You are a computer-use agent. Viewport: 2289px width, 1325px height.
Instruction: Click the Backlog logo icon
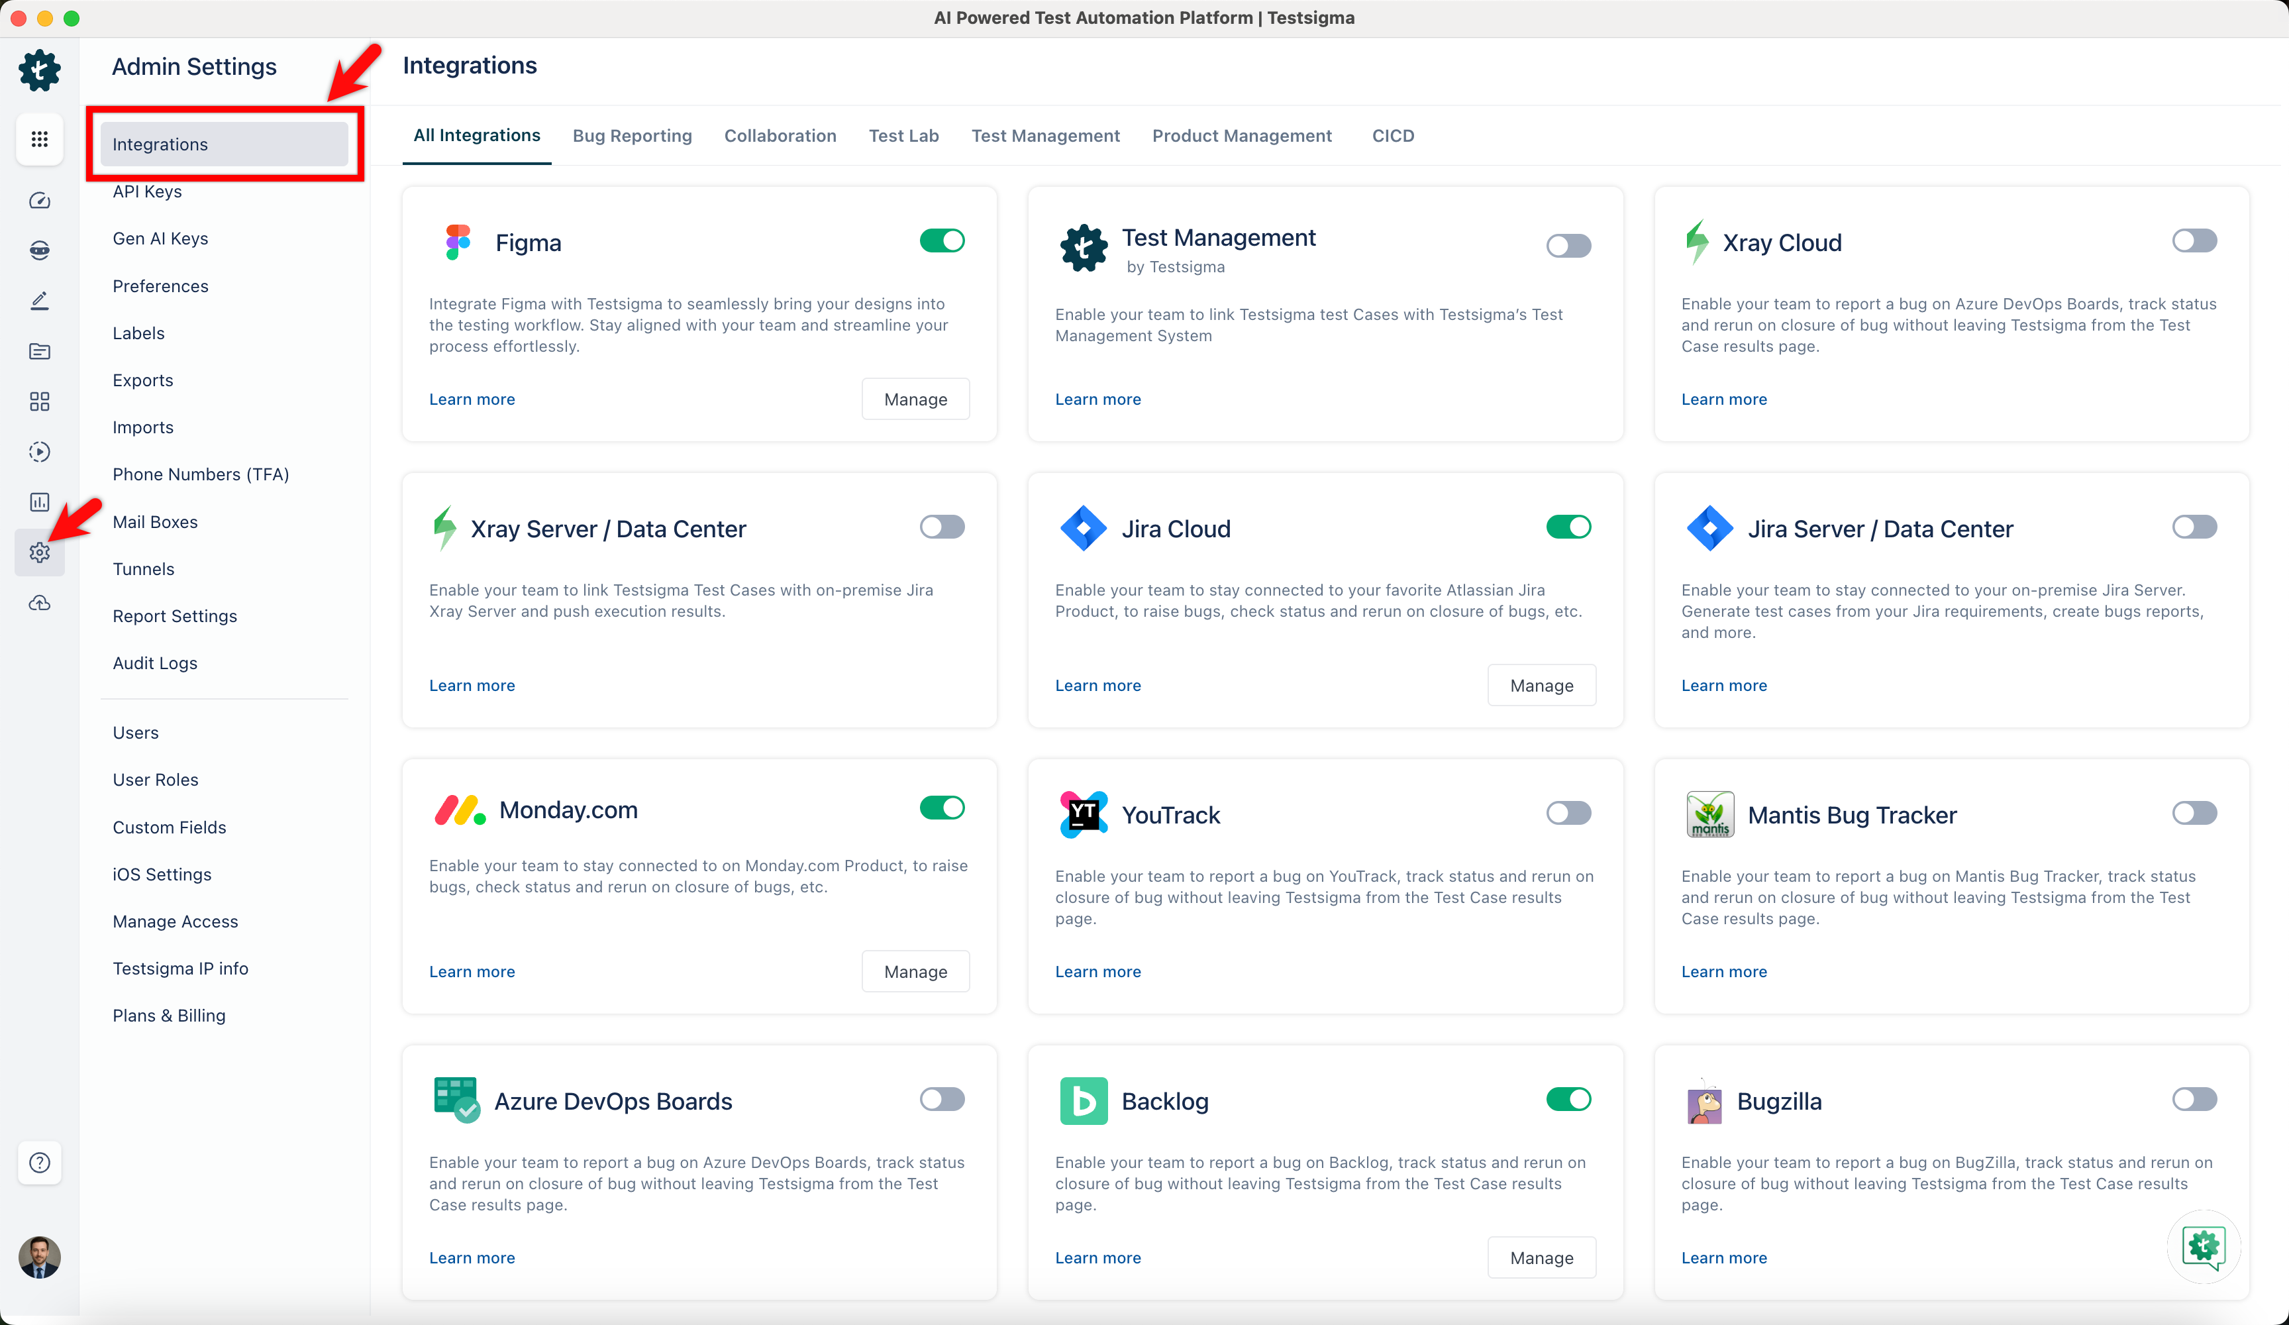[1083, 1100]
